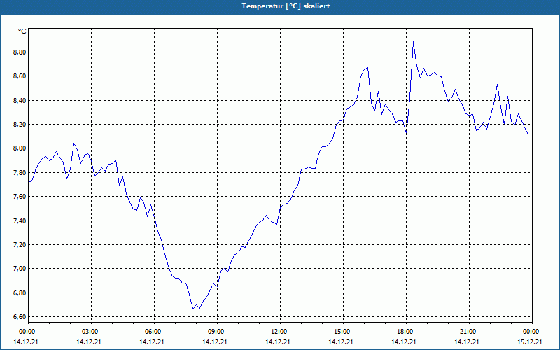The height and width of the screenshot is (350, 560).
Task: Click the 6,60 y-axis label
Action: tap(20, 317)
